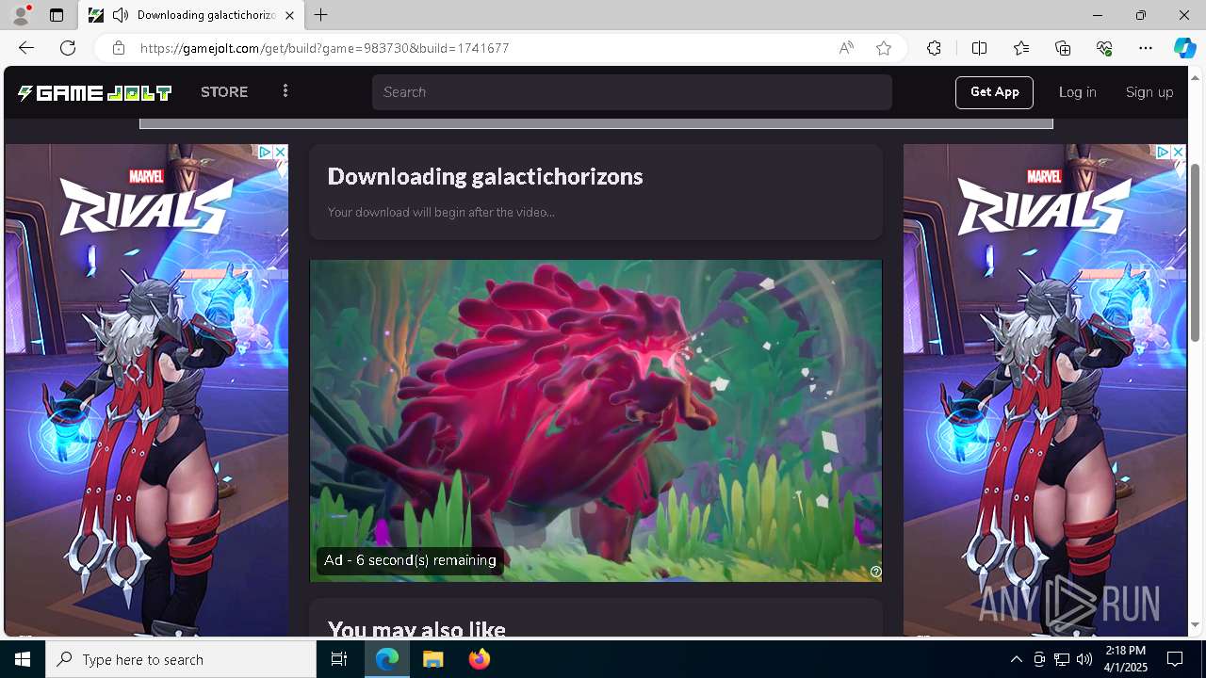Screen dimensions: 1206x678
Task: Click the gamejolt.com address bar URL
Action: (x=325, y=48)
